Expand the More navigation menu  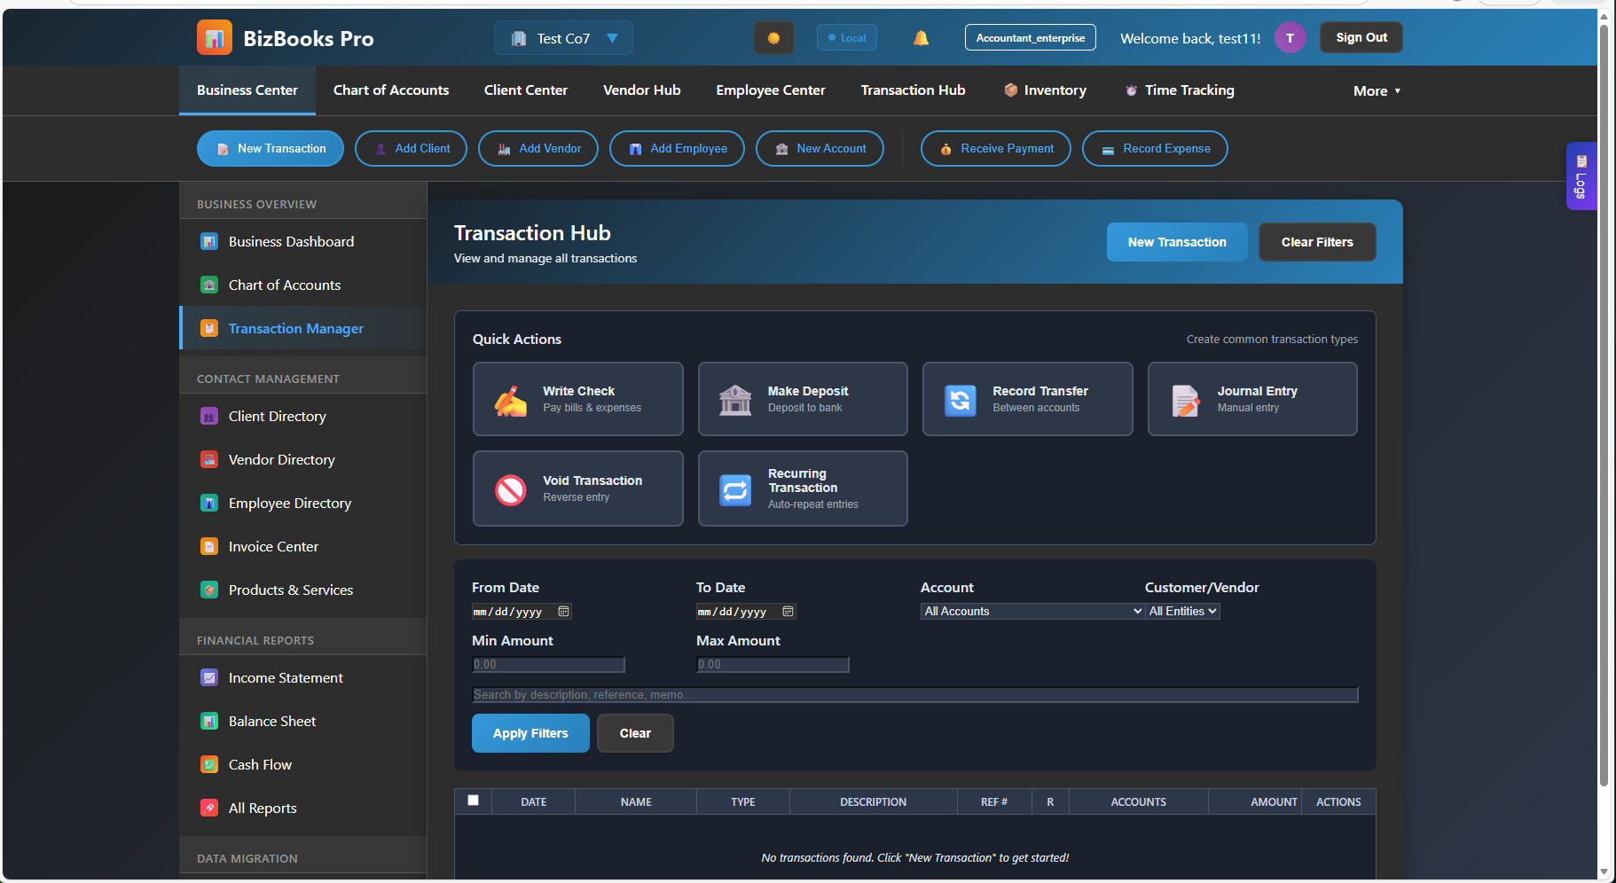tap(1377, 90)
